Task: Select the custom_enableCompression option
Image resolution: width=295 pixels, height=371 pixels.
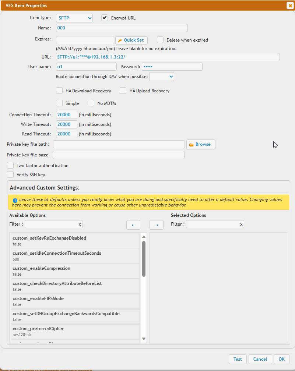Action: click(74, 271)
